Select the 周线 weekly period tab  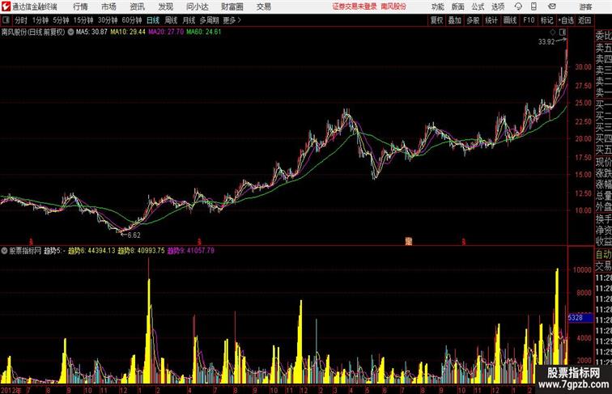(171, 20)
